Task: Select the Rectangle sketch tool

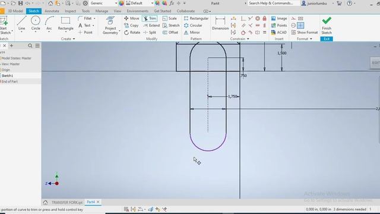Action: point(65,24)
